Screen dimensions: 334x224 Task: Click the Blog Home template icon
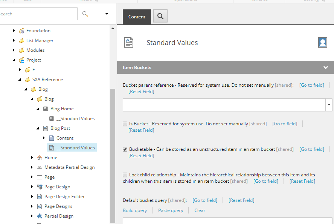[46, 109]
